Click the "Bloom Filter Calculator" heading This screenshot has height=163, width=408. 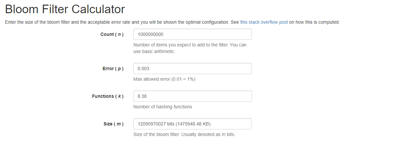coord(65,9)
